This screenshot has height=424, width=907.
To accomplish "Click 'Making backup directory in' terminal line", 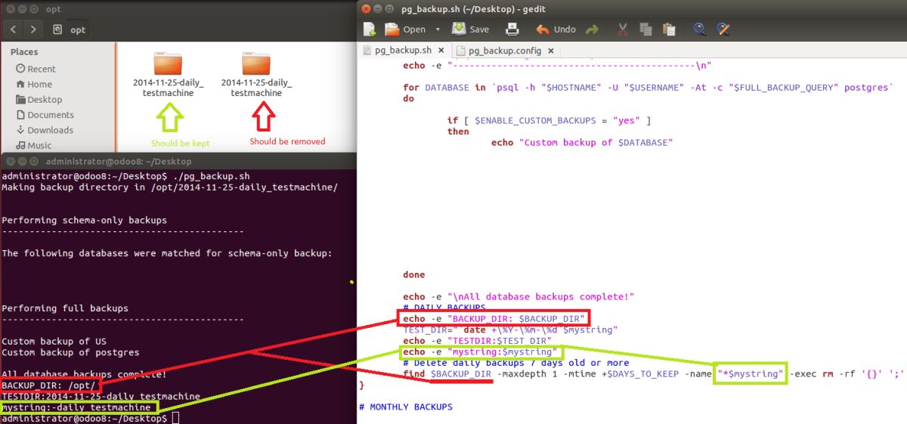I will coord(169,186).
